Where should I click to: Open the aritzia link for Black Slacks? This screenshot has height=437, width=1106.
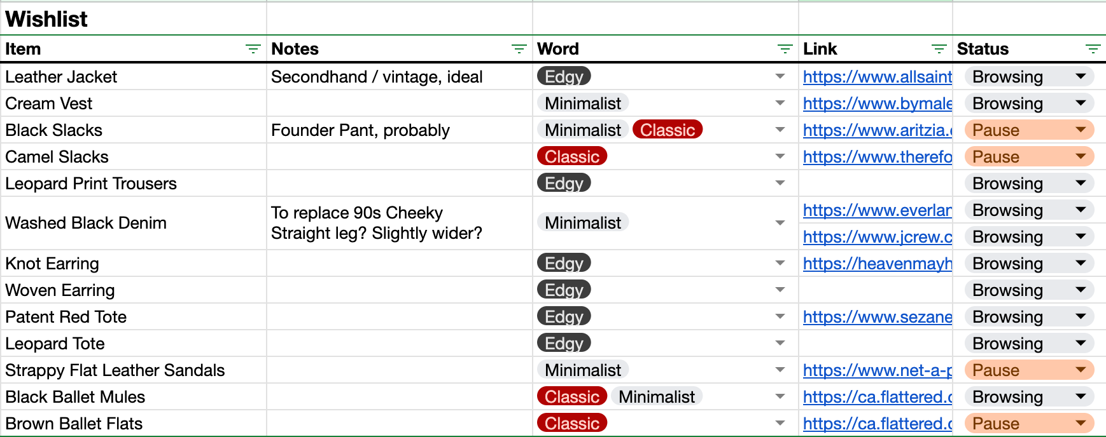(878, 130)
